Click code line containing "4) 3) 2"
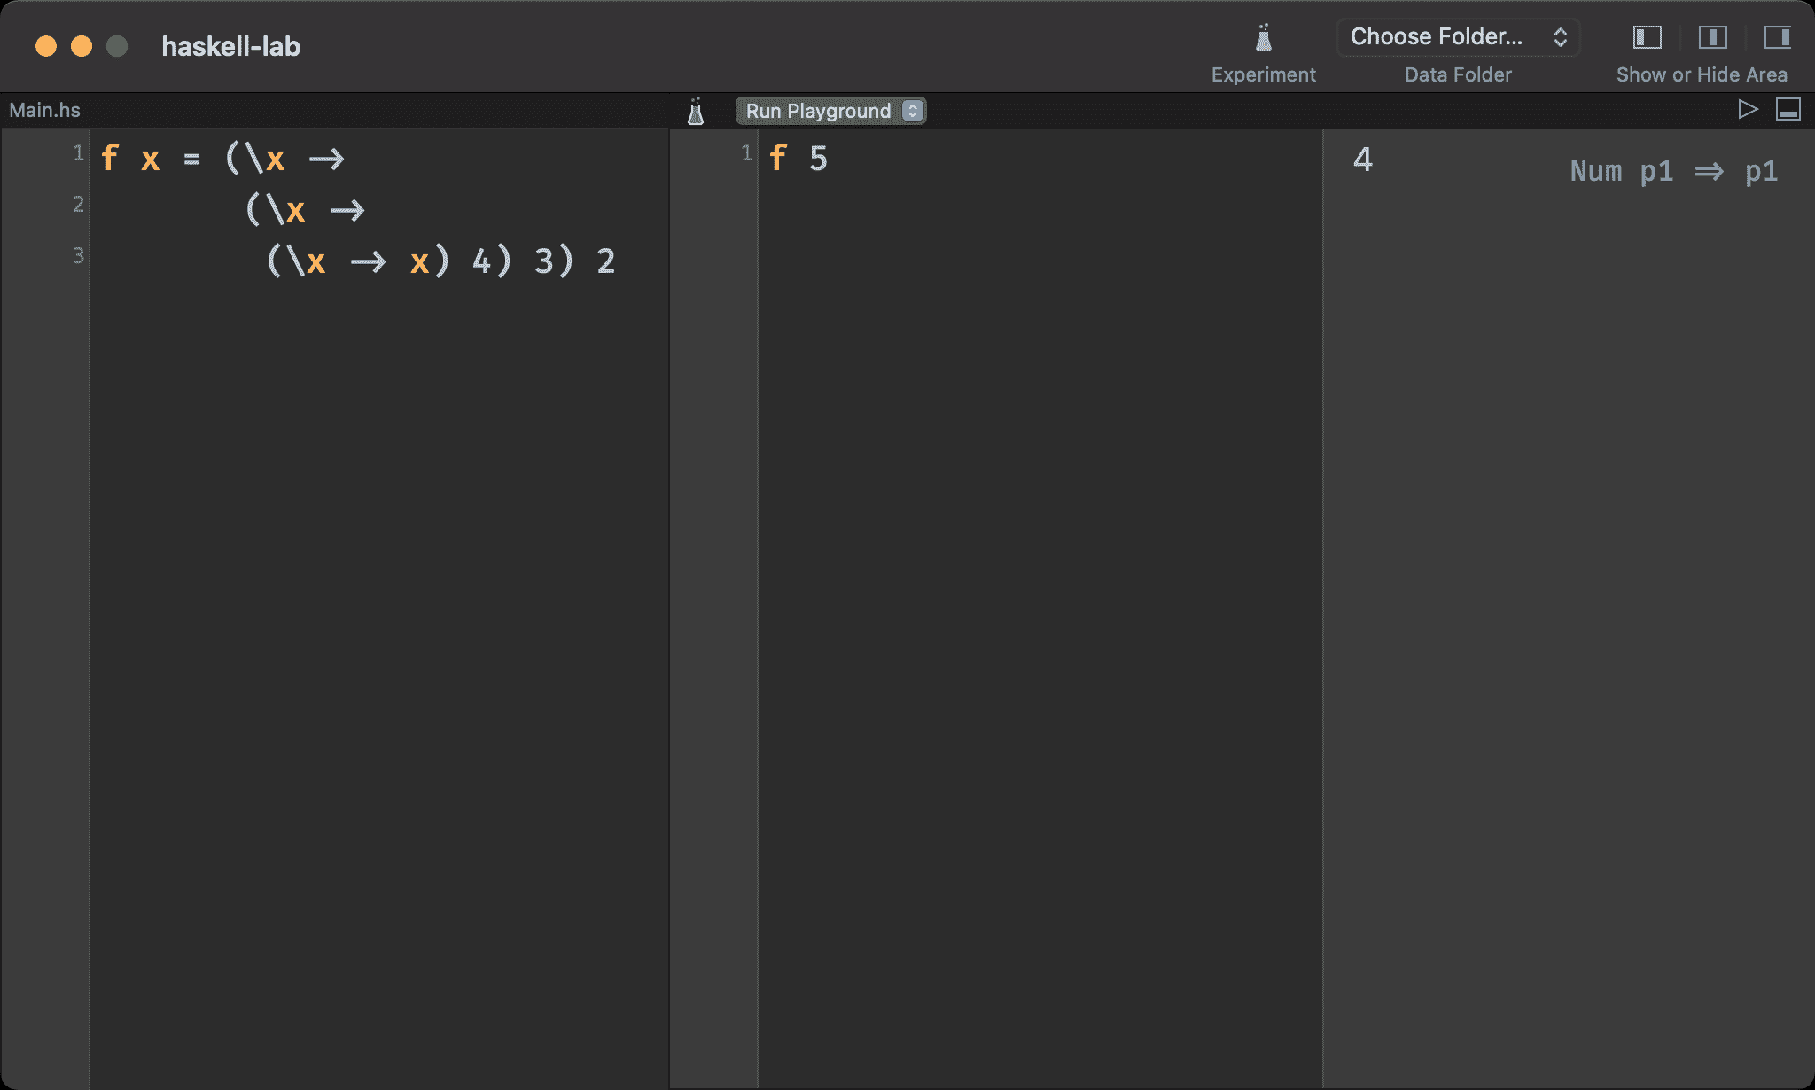 (x=440, y=261)
